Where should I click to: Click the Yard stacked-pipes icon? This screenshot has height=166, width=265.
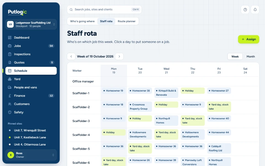[10, 79]
